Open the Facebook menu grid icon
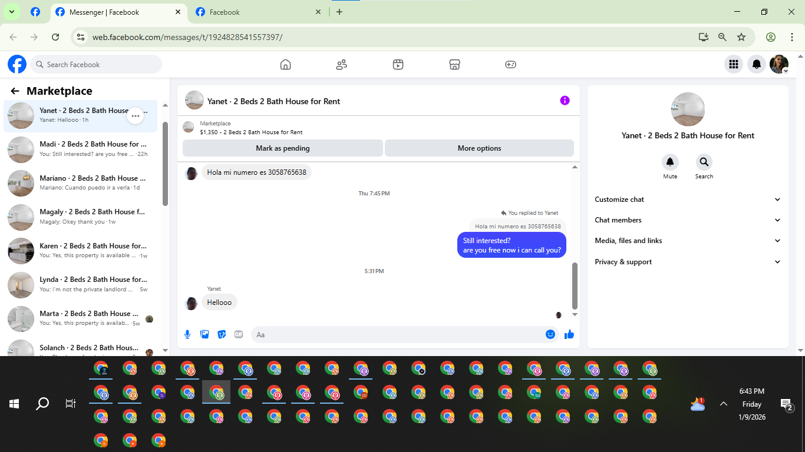 click(x=734, y=64)
